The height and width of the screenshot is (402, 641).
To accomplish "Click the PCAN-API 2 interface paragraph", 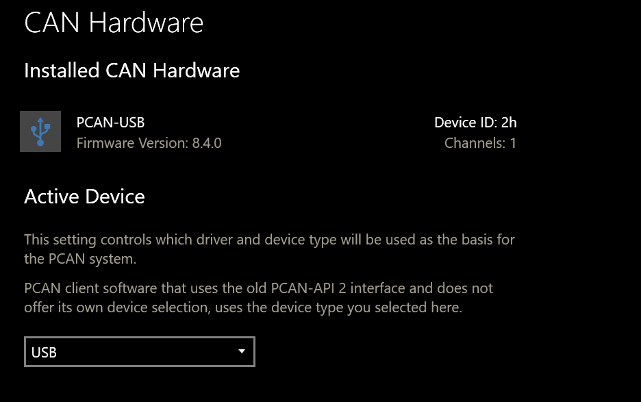I will (x=258, y=288).
